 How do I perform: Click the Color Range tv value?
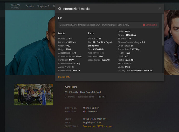tap(132, 46)
